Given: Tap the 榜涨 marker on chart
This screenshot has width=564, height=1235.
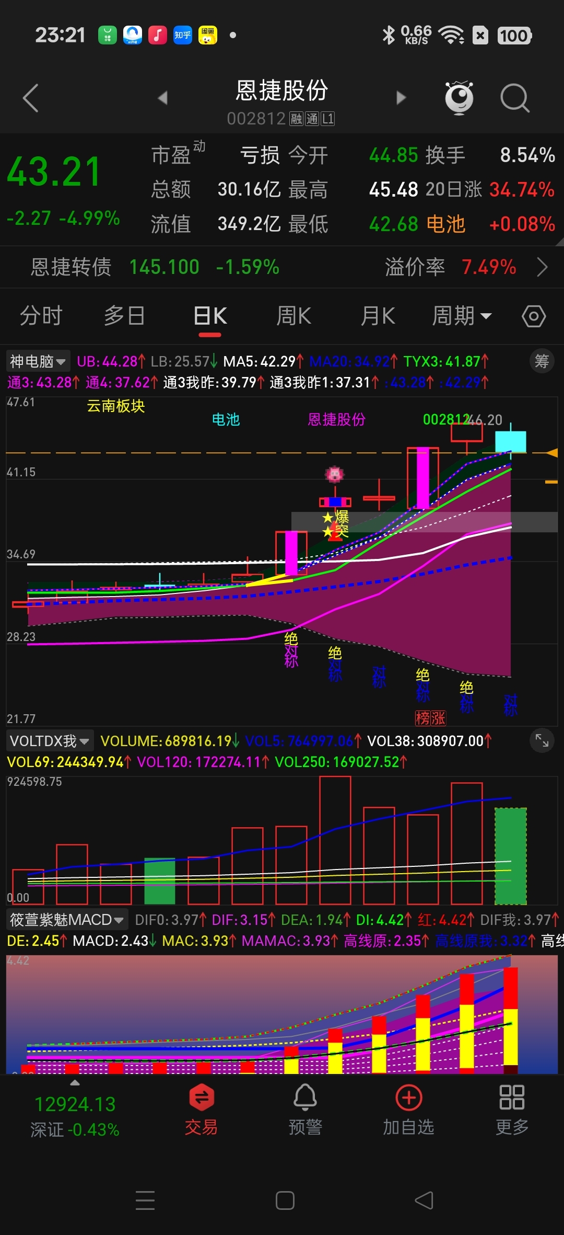Looking at the screenshot, I should [430, 718].
